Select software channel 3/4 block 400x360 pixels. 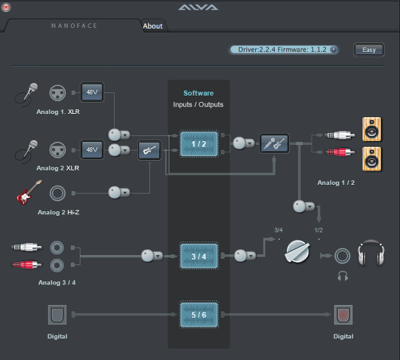(x=199, y=256)
